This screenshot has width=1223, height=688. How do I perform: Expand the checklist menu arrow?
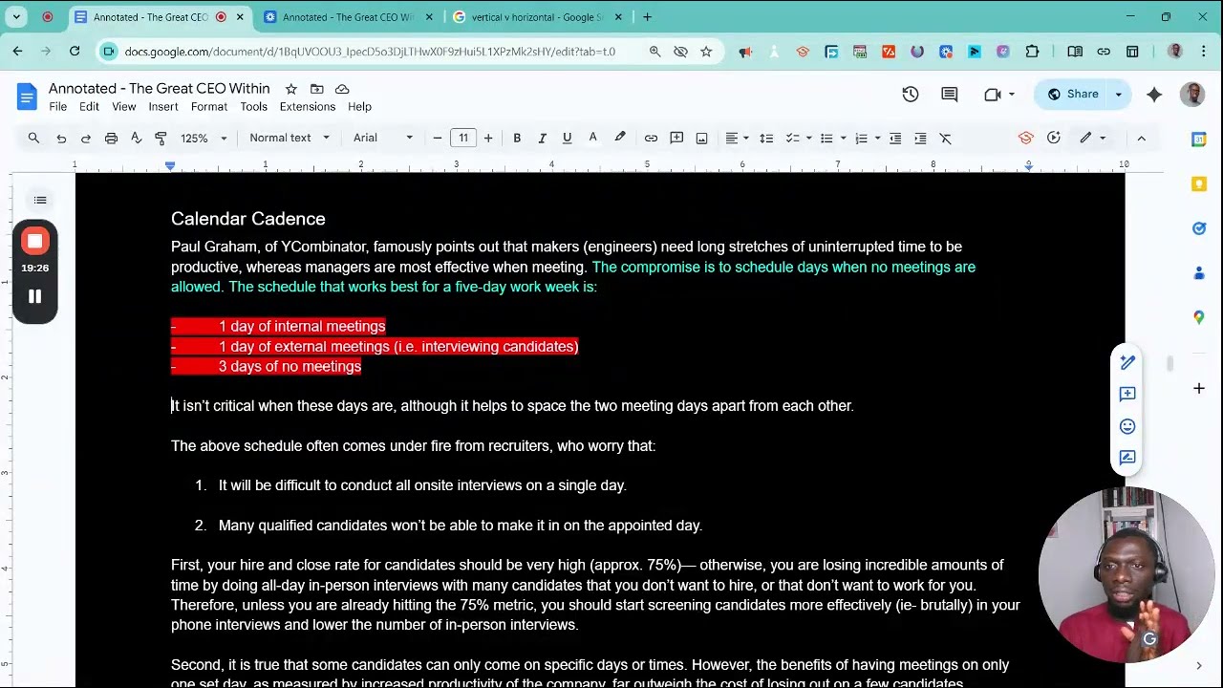(808, 139)
